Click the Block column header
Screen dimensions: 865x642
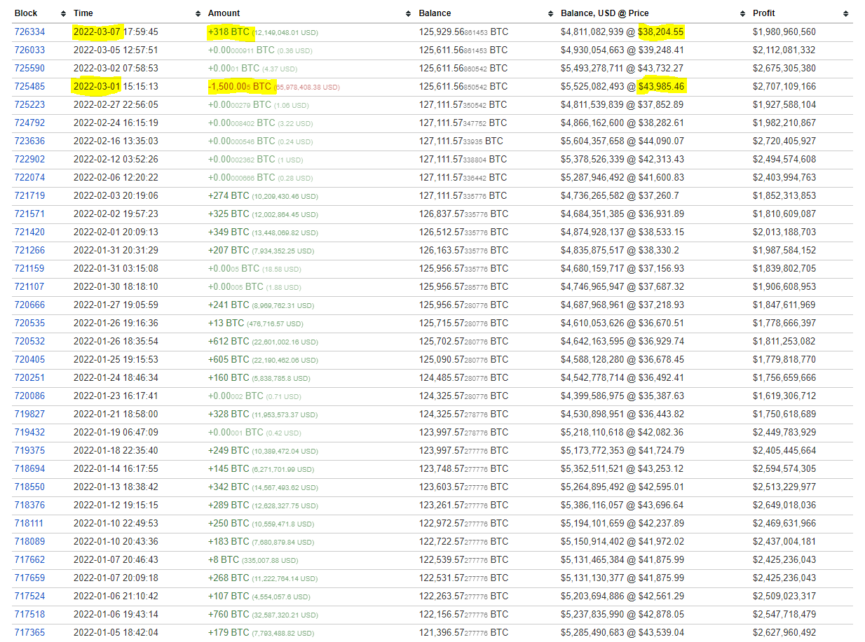point(26,13)
